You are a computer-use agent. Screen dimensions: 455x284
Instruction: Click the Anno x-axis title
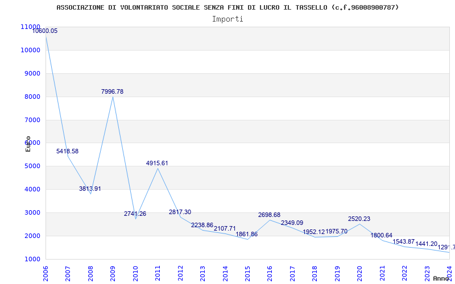pyautogui.click(x=441, y=278)
